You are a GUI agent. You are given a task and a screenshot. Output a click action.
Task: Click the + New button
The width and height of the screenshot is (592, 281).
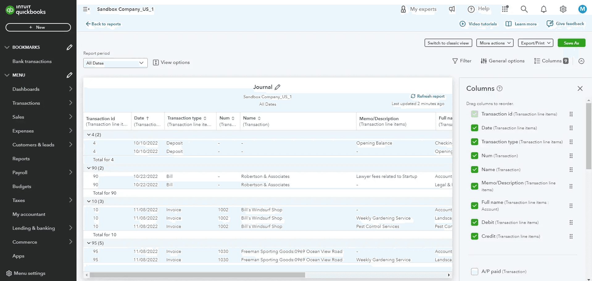click(x=38, y=27)
